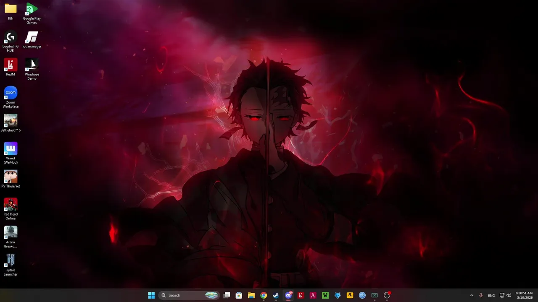The width and height of the screenshot is (538, 302).
Task: Open qBittorrent from the taskbar
Action: (x=362, y=295)
